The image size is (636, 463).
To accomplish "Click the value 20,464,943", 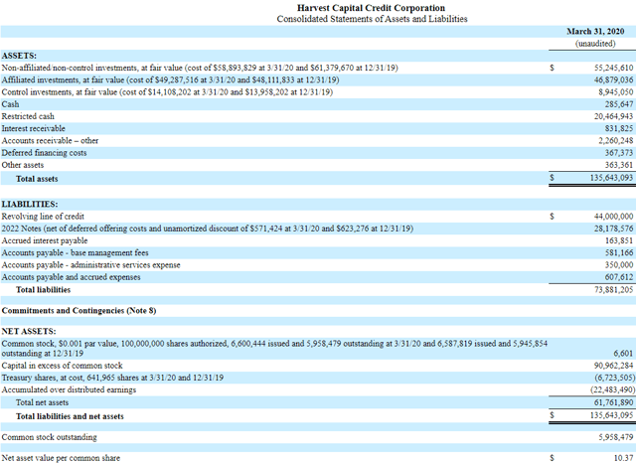I will point(614,116).
